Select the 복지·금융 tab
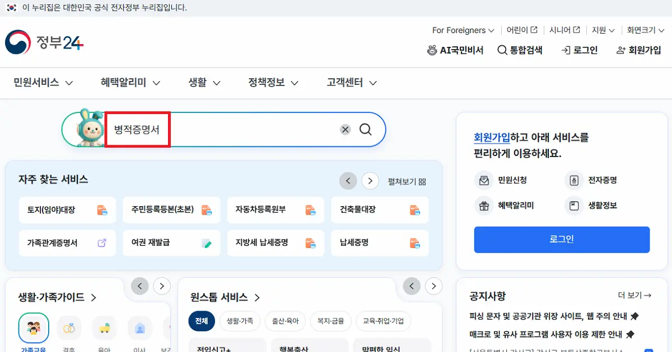 (331, 321)
